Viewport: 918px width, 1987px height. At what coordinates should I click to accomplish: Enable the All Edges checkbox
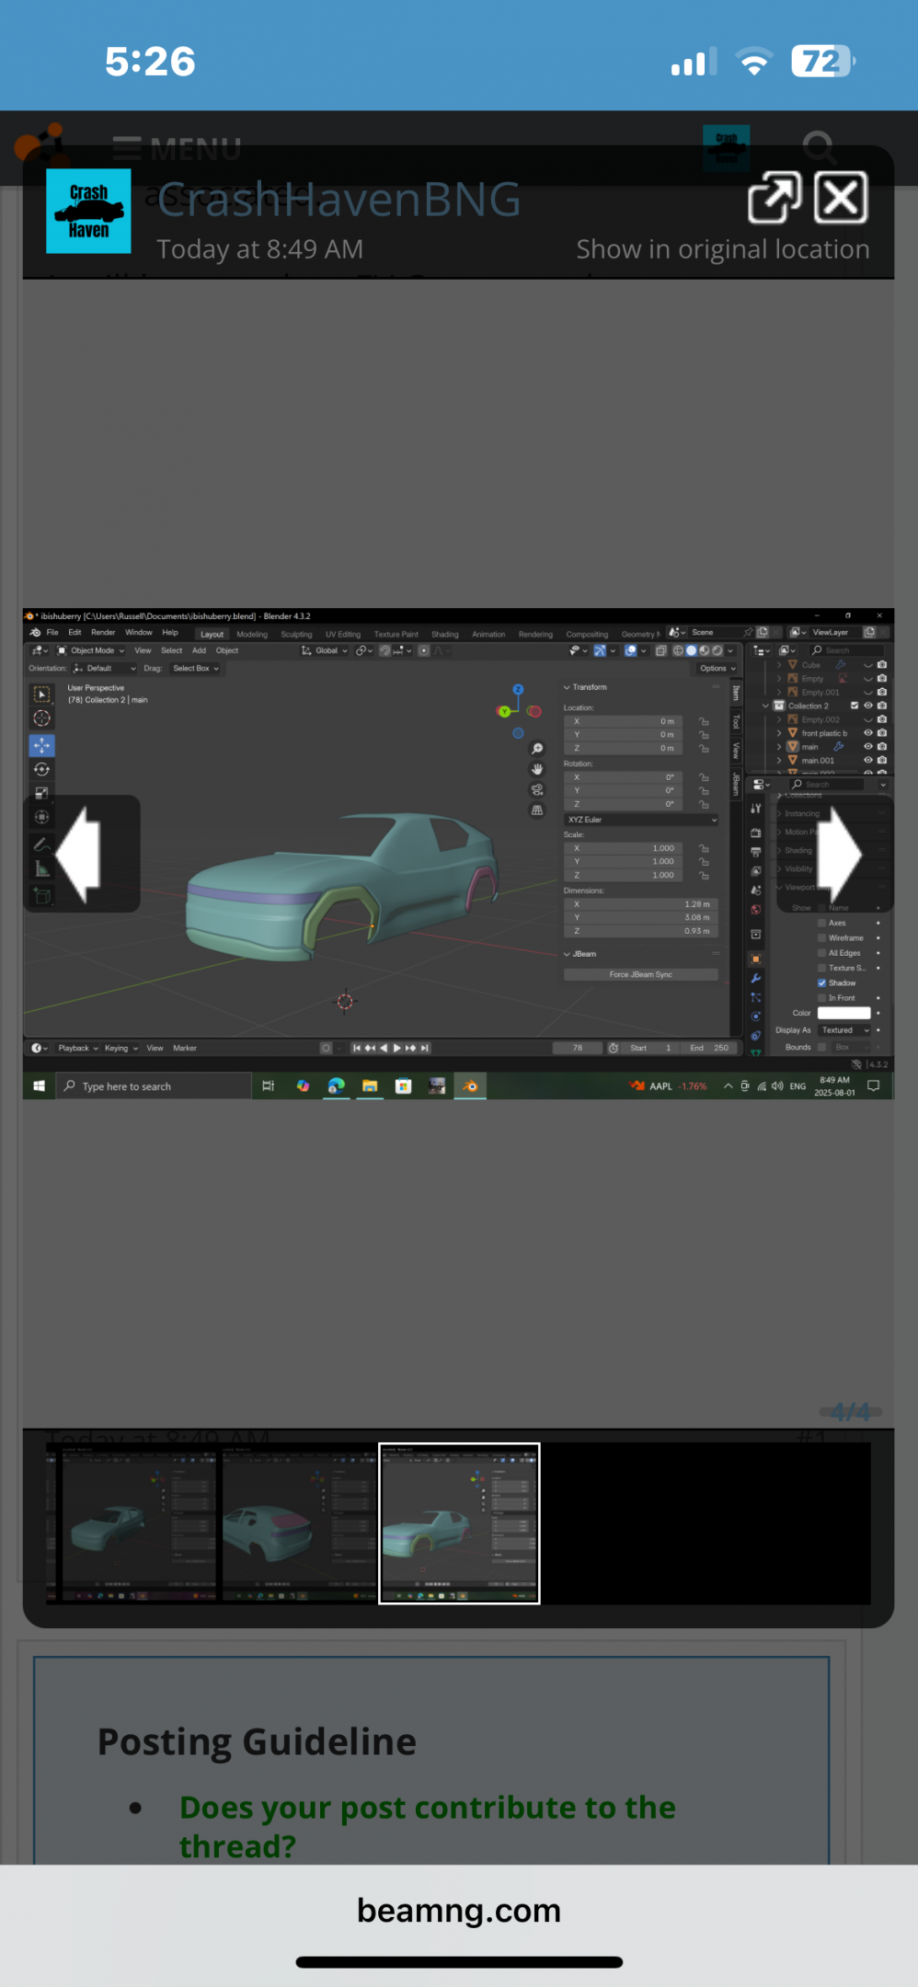tap(821, 953)
